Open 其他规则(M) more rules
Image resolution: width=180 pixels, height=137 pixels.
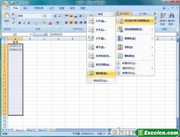(101, 81)
